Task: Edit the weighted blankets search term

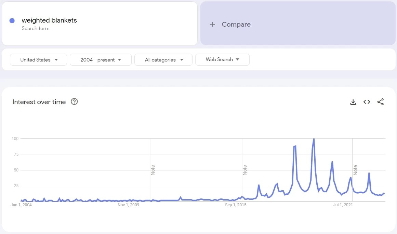Action: click(x=49, y=20)
